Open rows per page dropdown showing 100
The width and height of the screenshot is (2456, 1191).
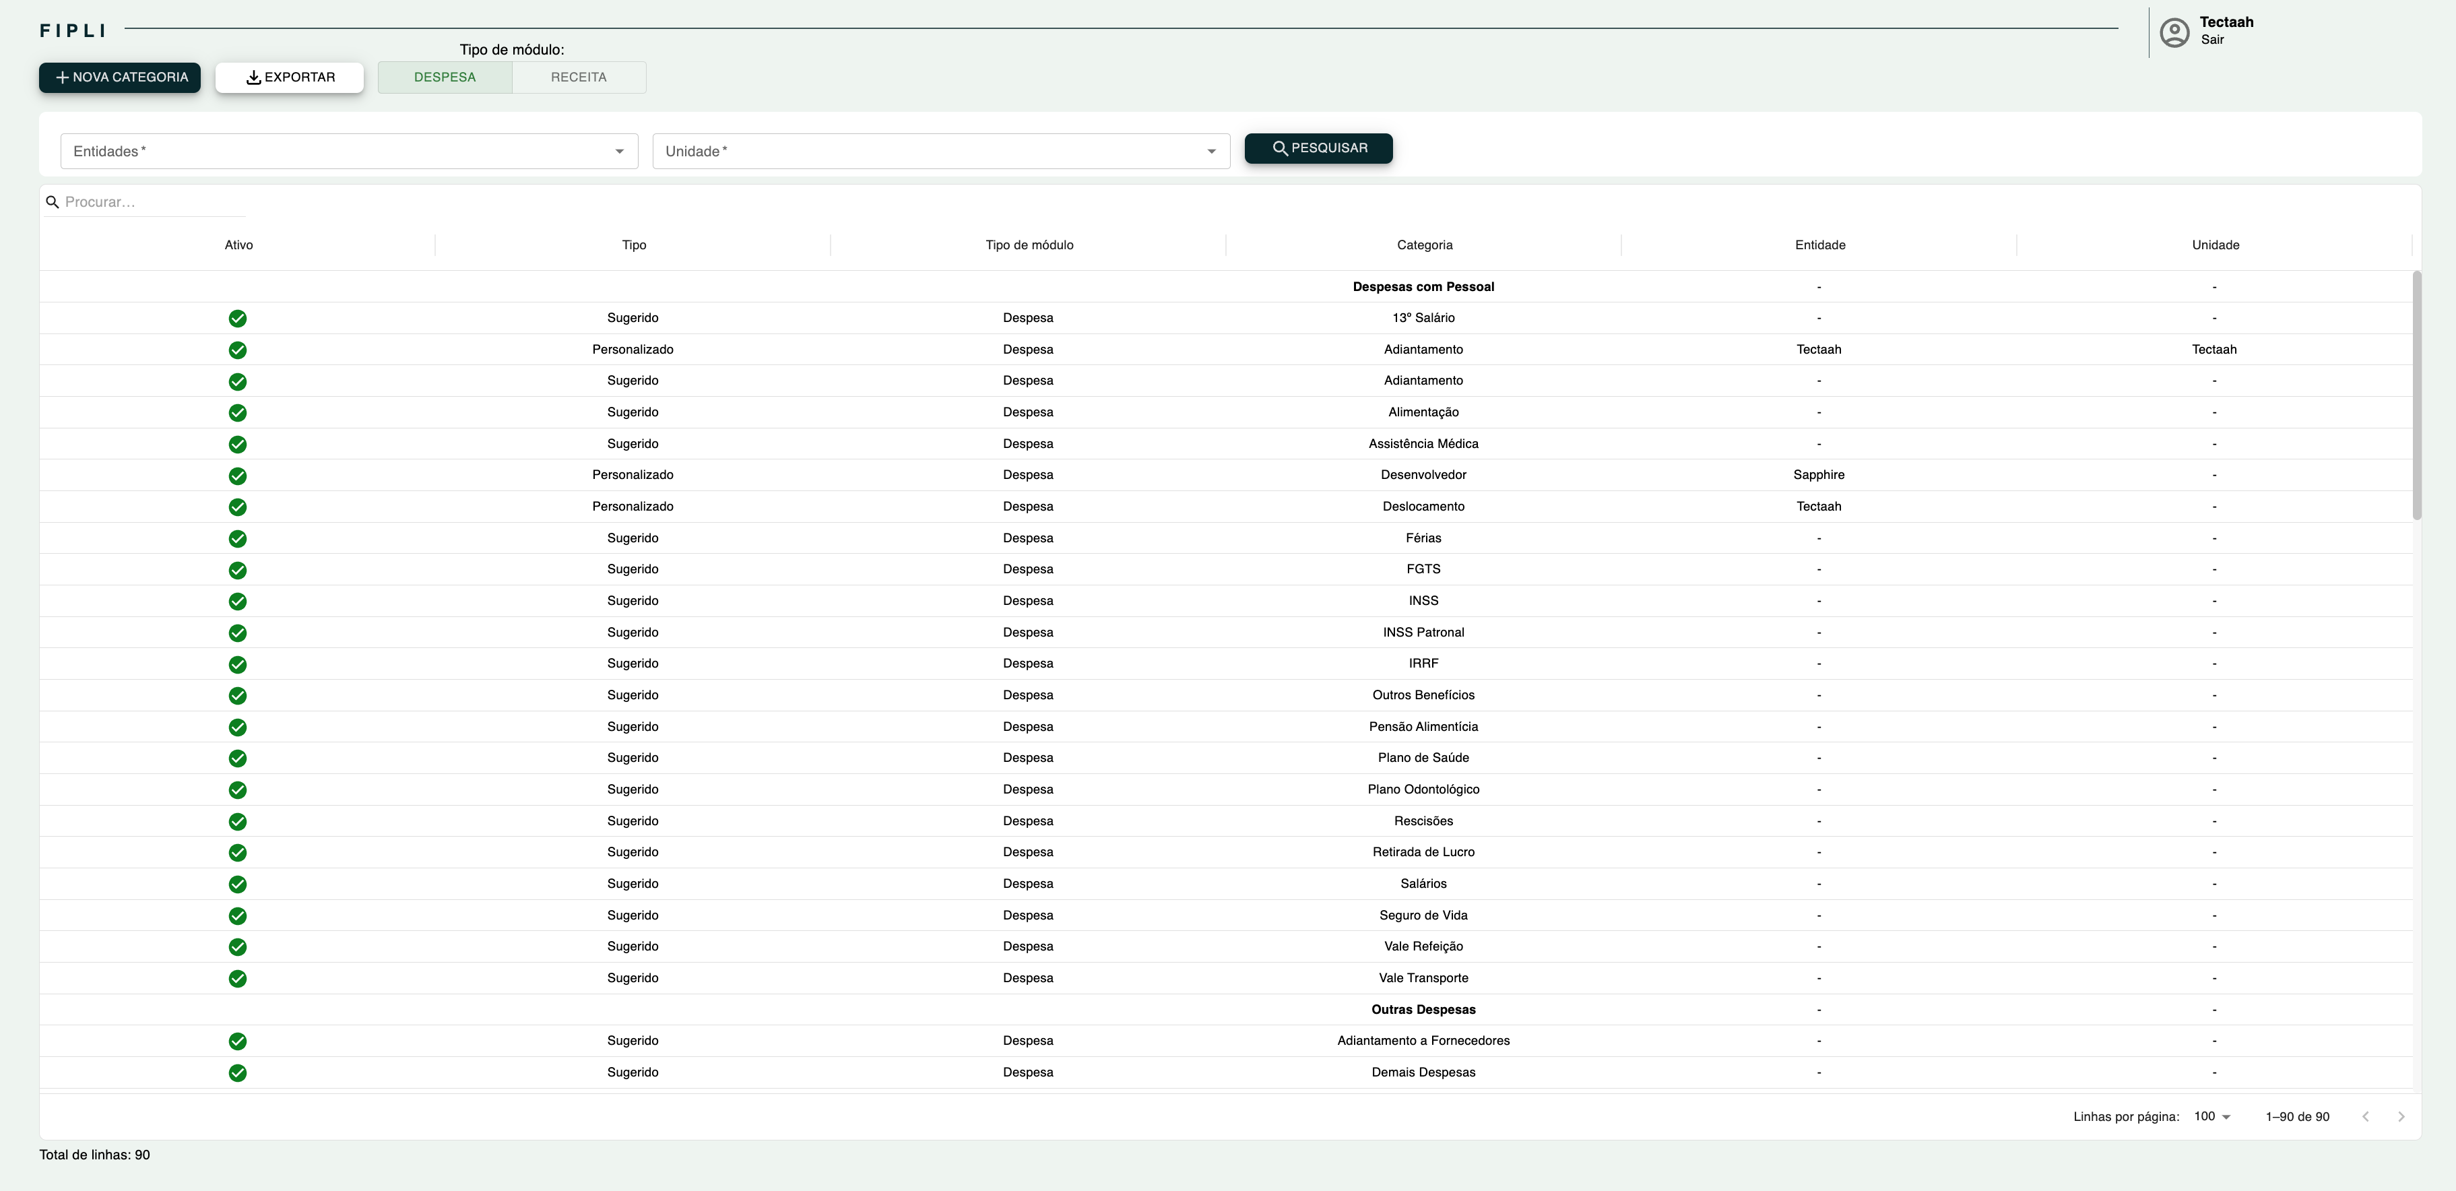(x=2212, y=1117)
